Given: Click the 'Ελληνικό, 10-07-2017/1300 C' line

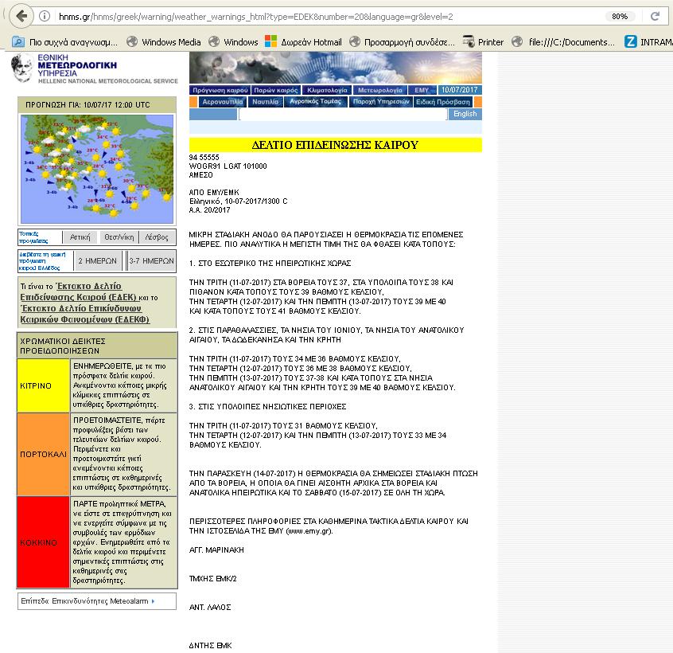Looking at the screenshot, I should click(238, 201).
